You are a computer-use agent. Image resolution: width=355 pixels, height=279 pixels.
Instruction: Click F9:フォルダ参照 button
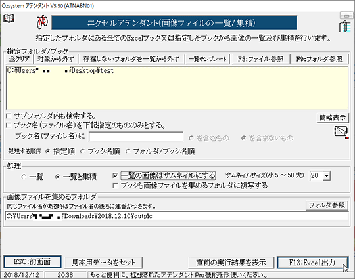tap(319, 59)
